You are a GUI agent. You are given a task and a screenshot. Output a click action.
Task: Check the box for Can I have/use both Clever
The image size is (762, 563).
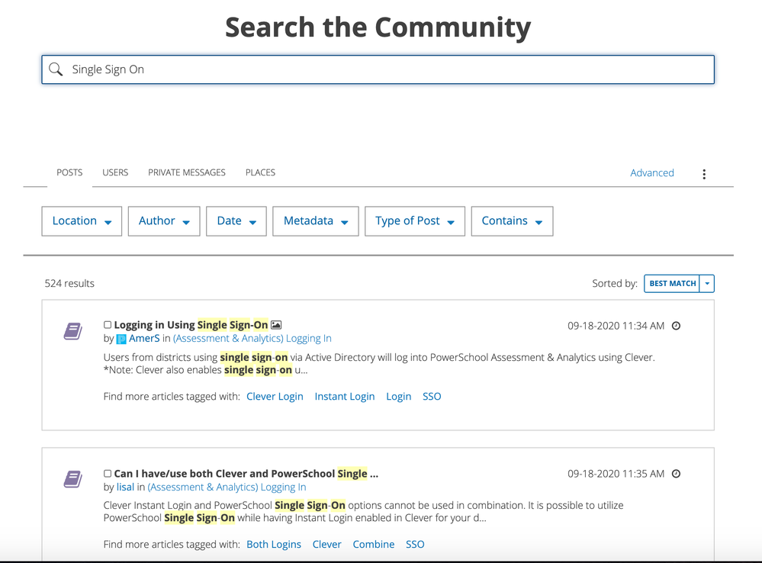[x=108, y=474]
